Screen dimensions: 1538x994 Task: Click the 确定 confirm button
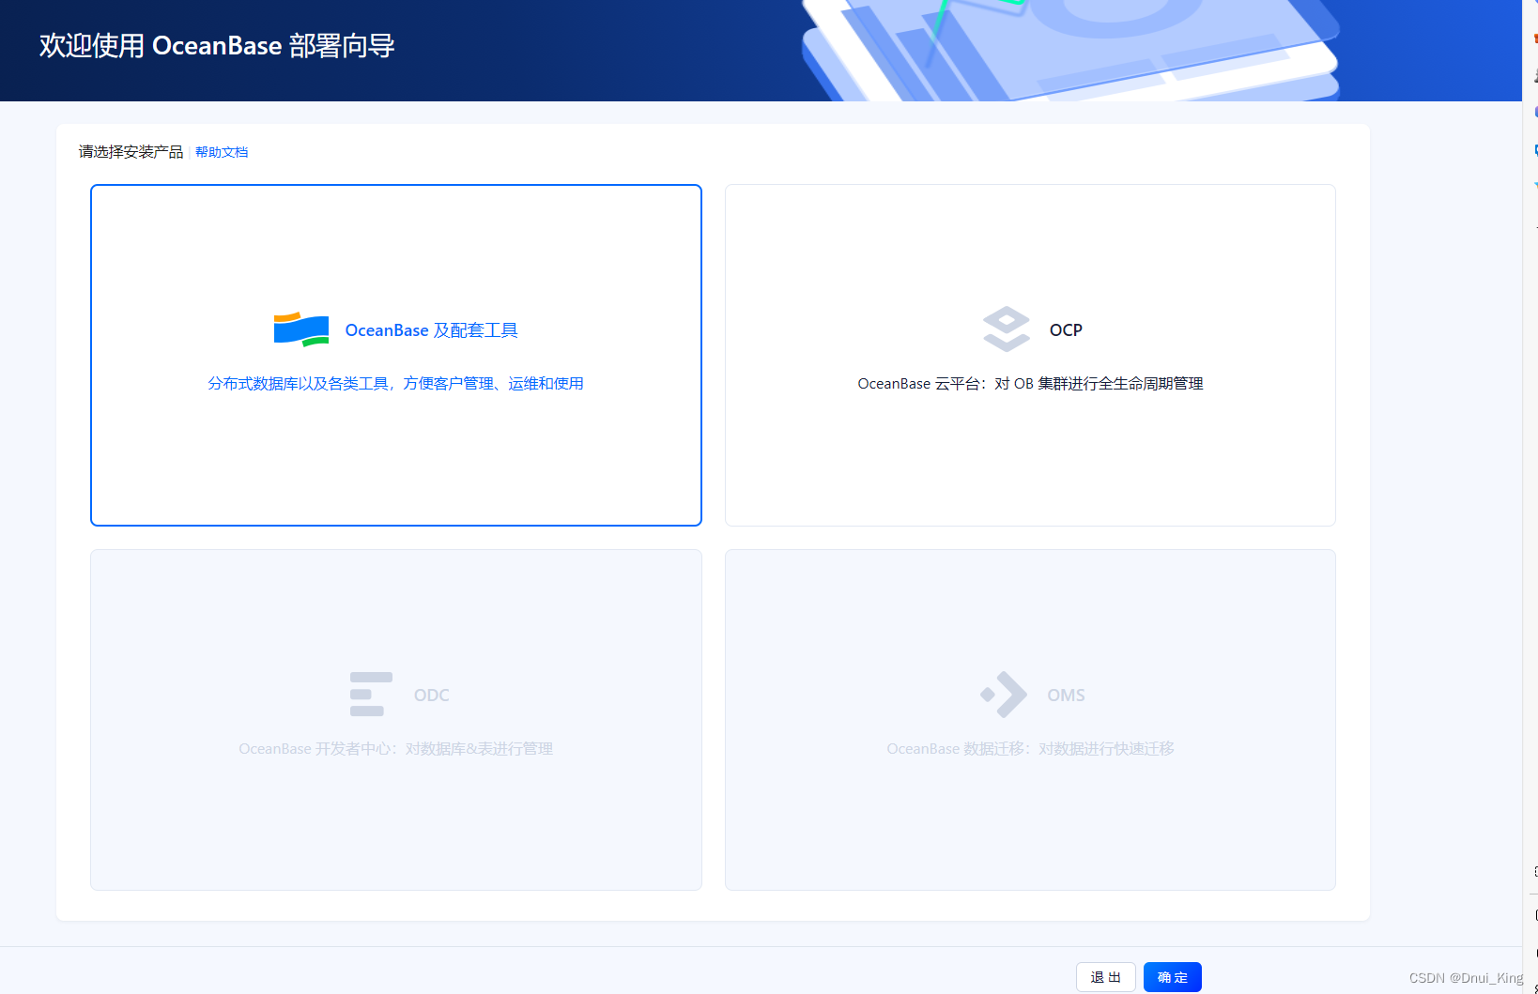1172,976
